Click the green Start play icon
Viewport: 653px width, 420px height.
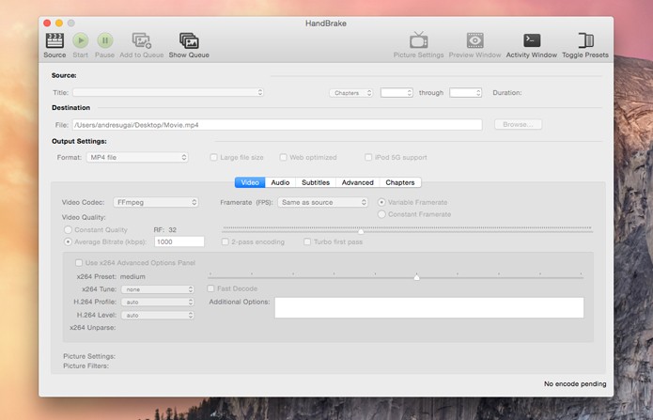point(81,40)
